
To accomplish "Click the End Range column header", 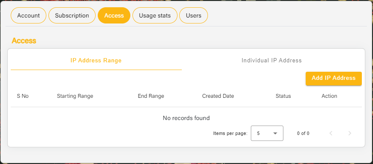I will tap(151, 96).
